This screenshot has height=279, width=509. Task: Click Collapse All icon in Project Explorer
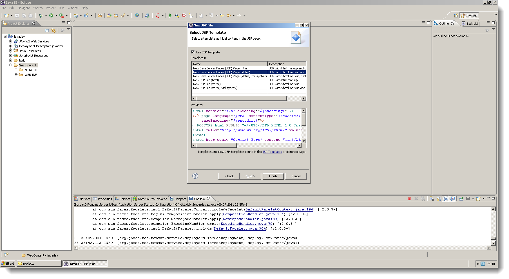[47, 30]
